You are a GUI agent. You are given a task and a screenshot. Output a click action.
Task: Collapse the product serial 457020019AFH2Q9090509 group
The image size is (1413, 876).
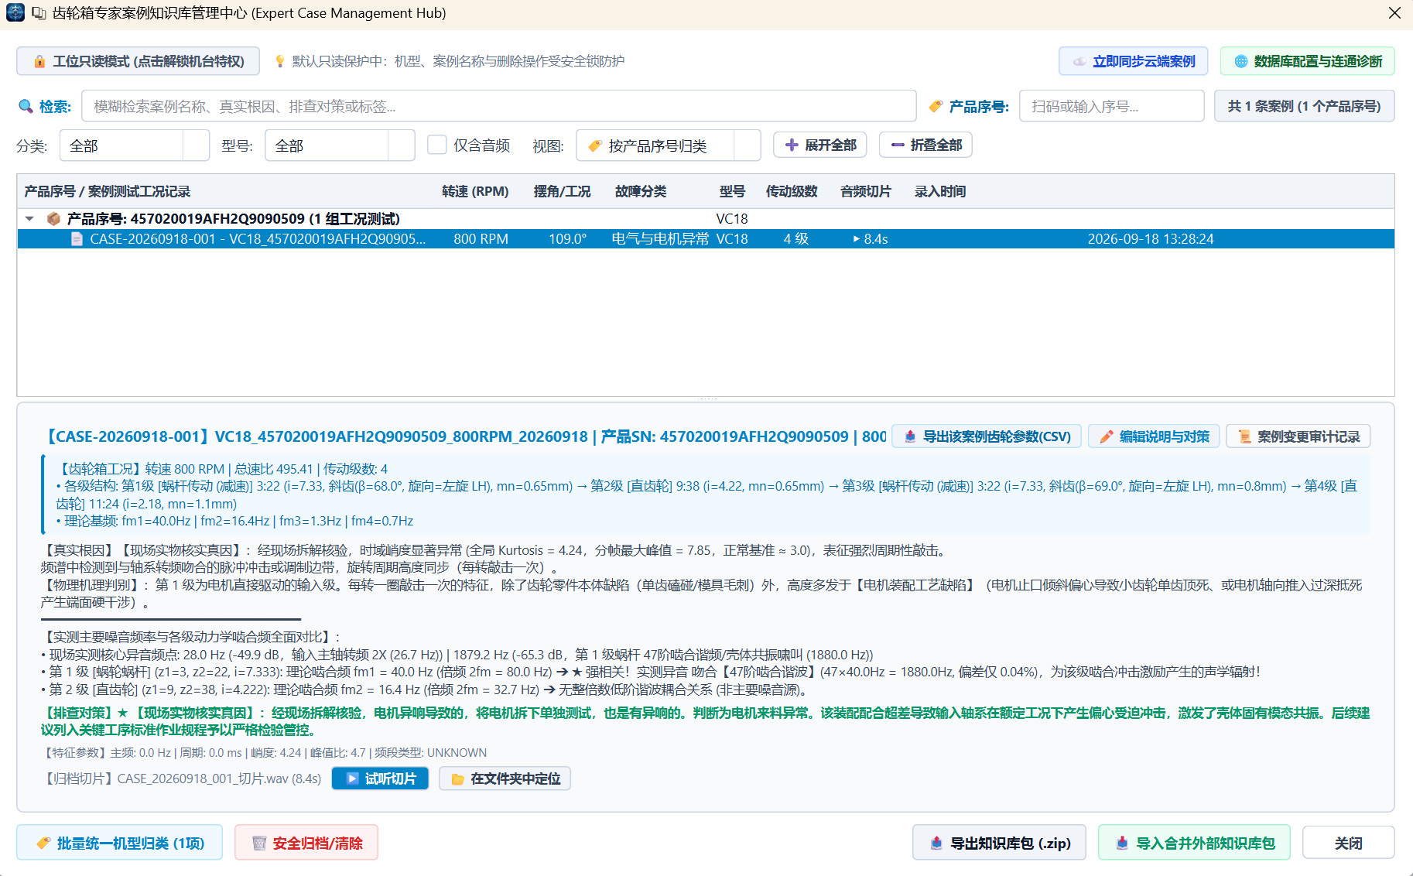[x=29, y=219]
